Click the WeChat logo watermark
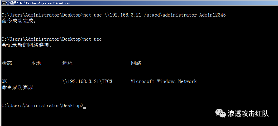The image size is (278, 126). (x=221, y=113)
